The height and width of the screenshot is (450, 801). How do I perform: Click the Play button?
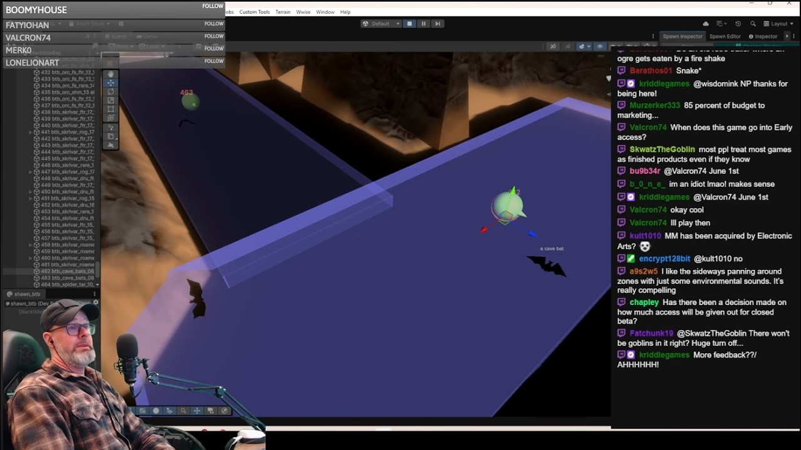click(x=410, y=24)
